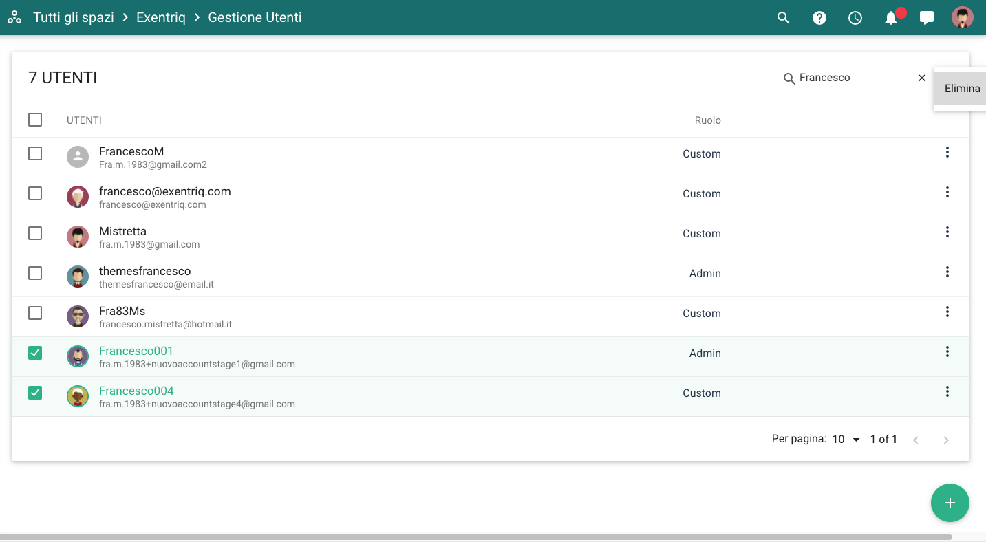
Task: Clear the Francesco search text
Action: click(922, 78)
